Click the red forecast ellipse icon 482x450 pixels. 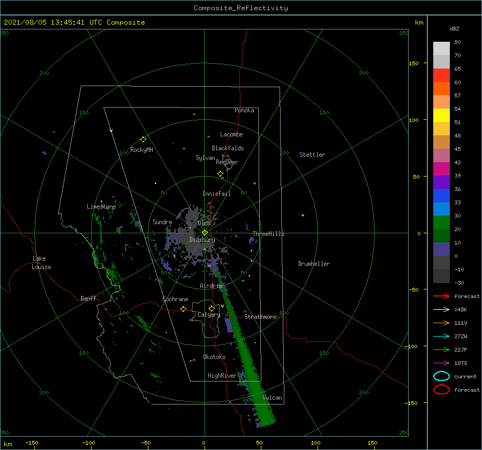[441, 390]
